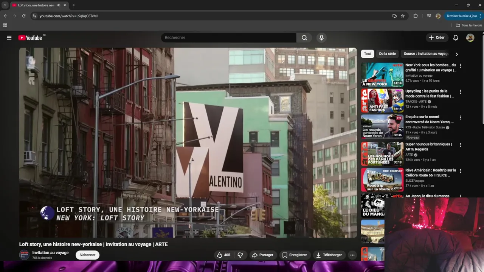
Task: Open the YouTube guide hamburger menu
Action: coord(9,37)
